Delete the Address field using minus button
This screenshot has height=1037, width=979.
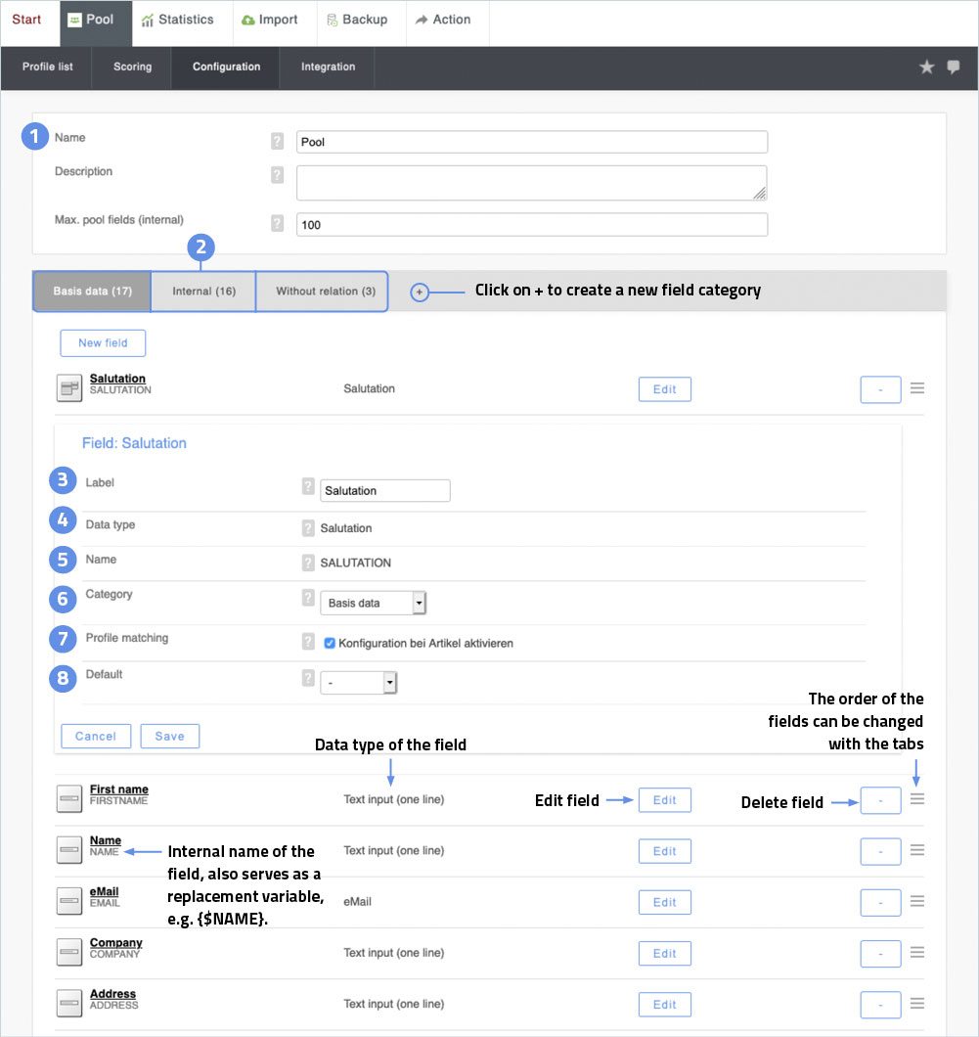pos(880,1004)
